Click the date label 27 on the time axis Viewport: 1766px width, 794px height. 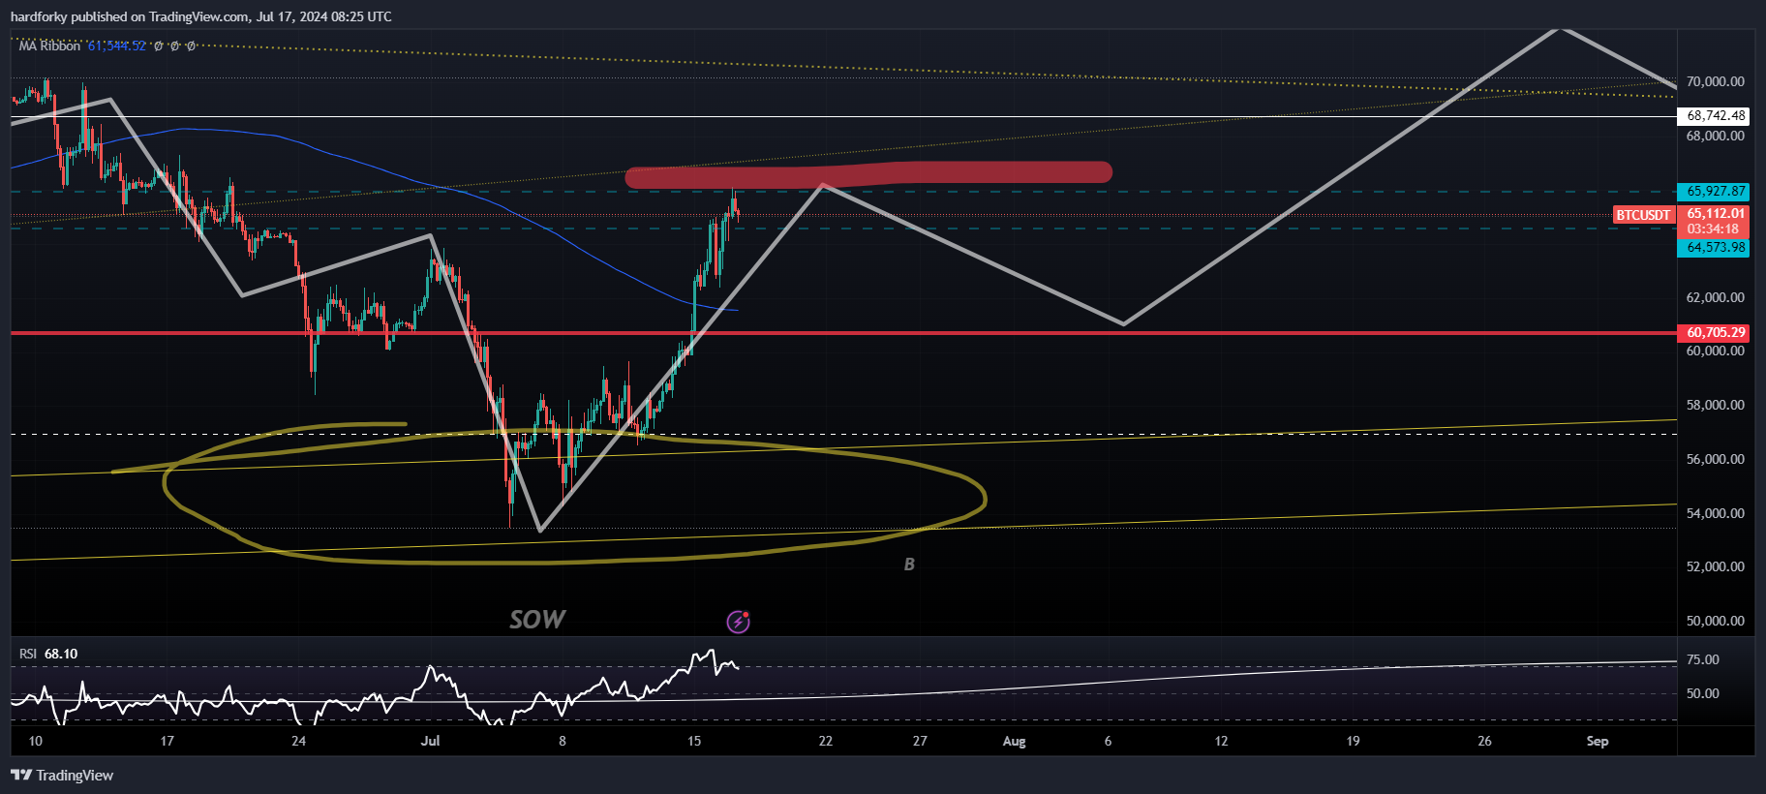click(x=920, y=742)
